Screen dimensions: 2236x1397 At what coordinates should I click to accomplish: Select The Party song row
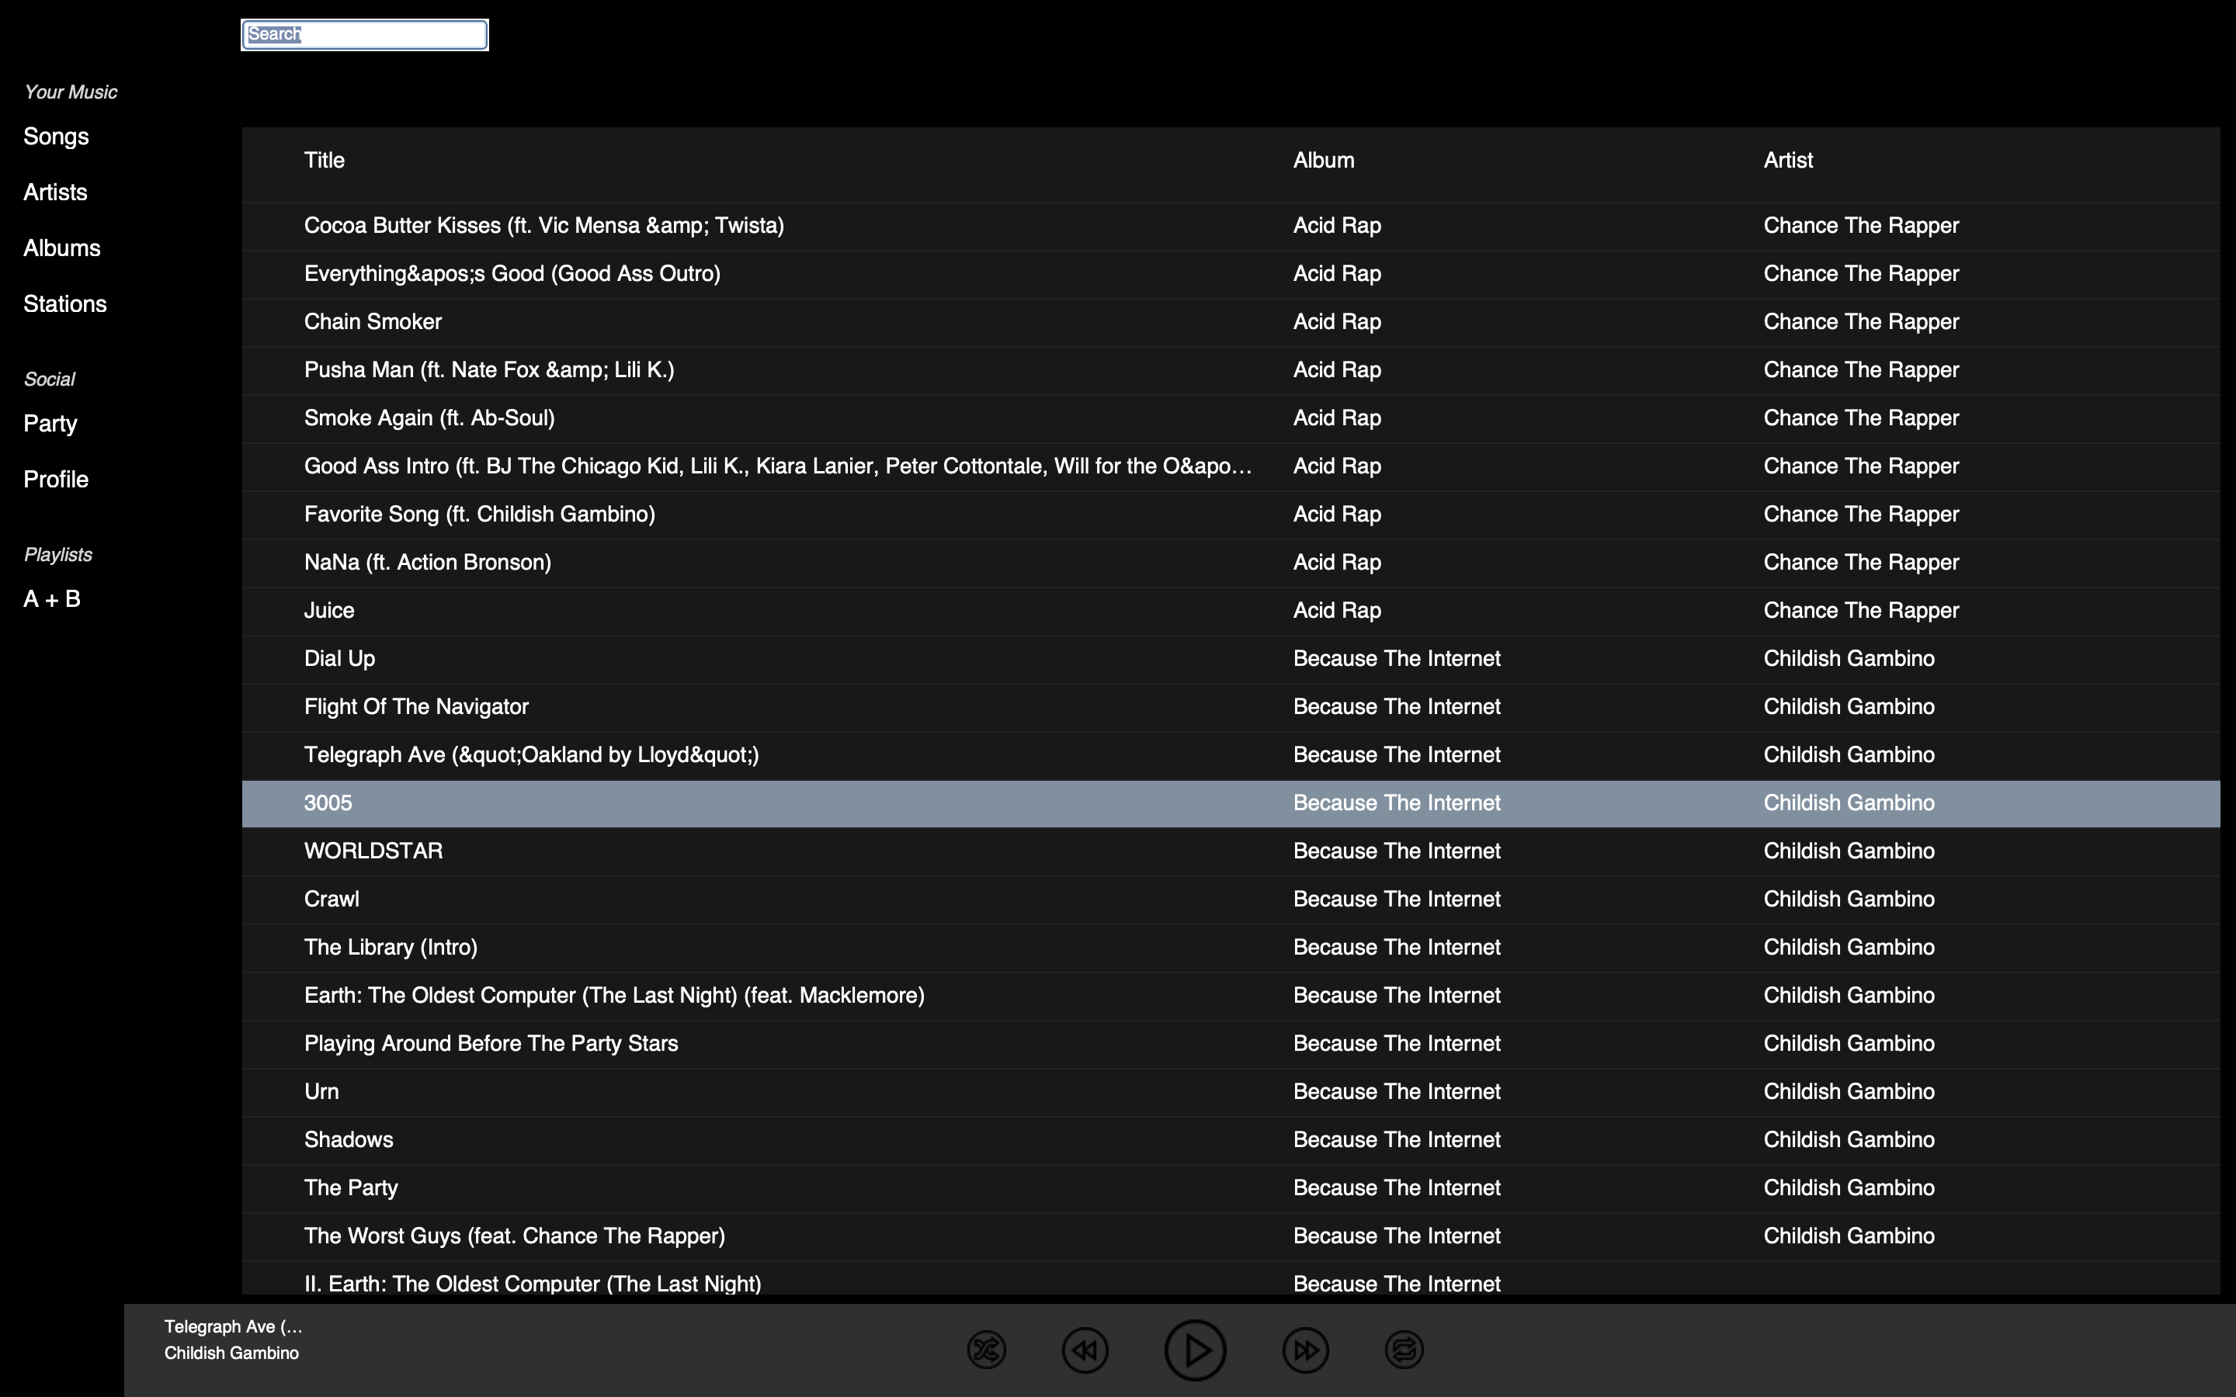point(1231,1187)
